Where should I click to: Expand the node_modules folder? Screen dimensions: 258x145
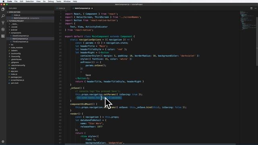pos(17,48)
